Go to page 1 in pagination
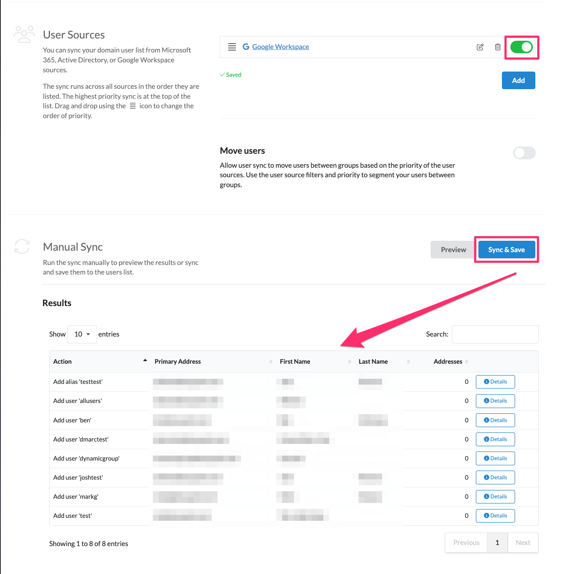Viewport: 582px width, 574px height. point(497,542)
